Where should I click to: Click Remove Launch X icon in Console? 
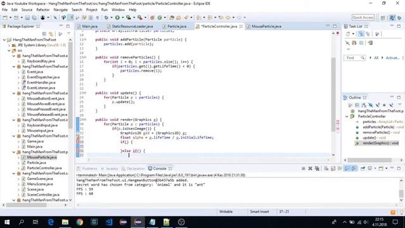click(310, 168)
